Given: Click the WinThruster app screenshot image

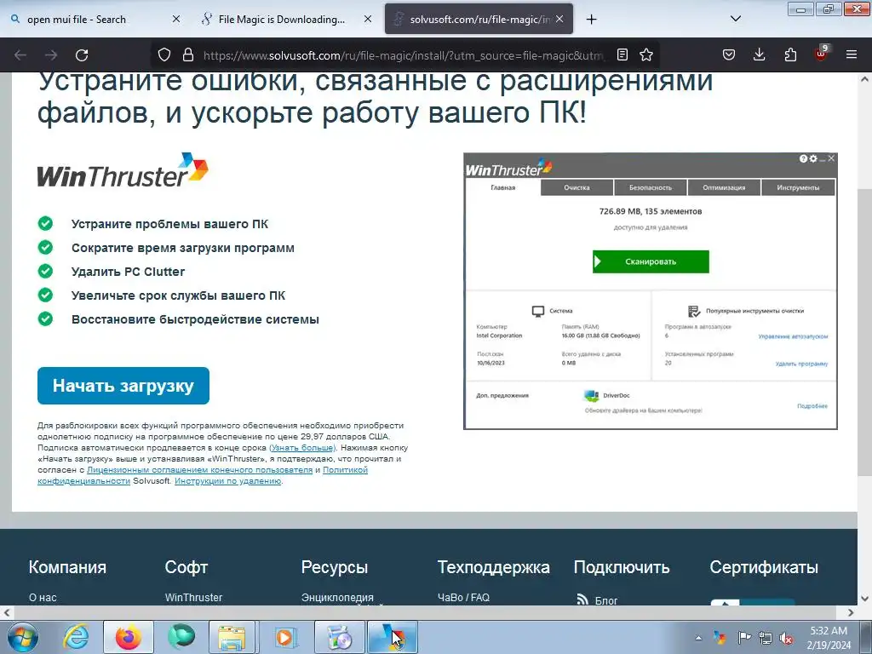Looking at the screenshot, I should (650, 291).
